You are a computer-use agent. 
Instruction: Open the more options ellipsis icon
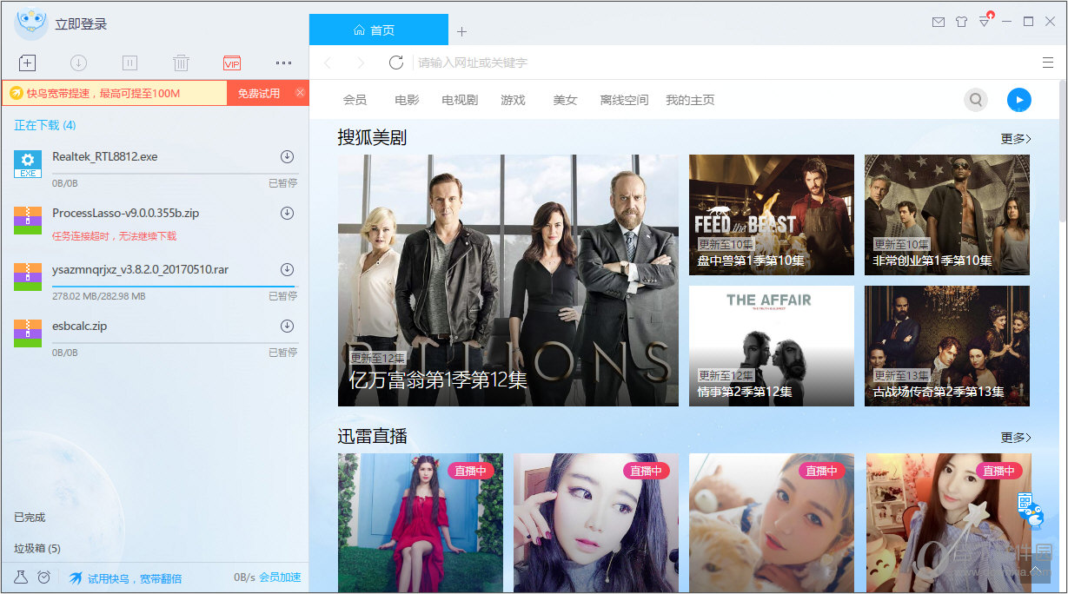tap(283, 63)
